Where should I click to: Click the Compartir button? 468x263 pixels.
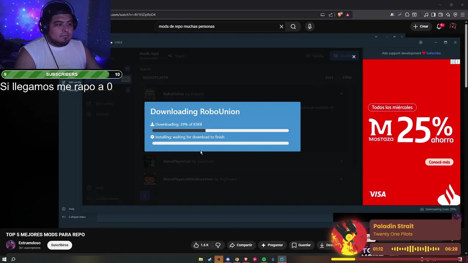click(x=241, y=245)
